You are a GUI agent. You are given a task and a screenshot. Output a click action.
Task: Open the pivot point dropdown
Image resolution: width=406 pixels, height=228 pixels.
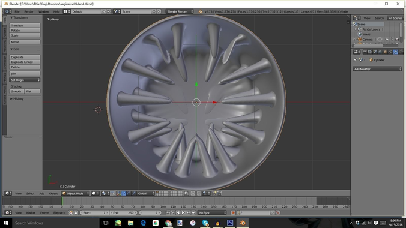[105, 193]
